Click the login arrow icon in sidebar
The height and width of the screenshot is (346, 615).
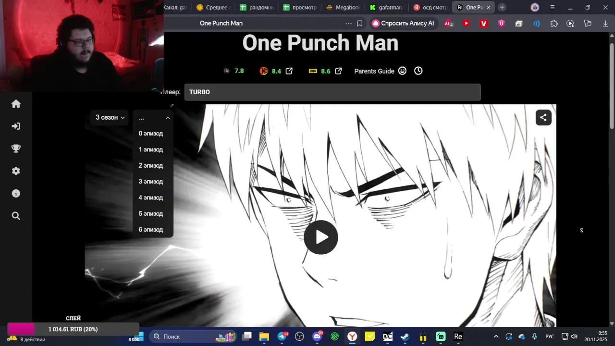(16, 126)
